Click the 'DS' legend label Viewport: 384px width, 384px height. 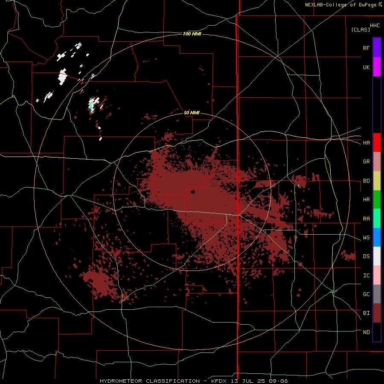click(x=366, y=256)
